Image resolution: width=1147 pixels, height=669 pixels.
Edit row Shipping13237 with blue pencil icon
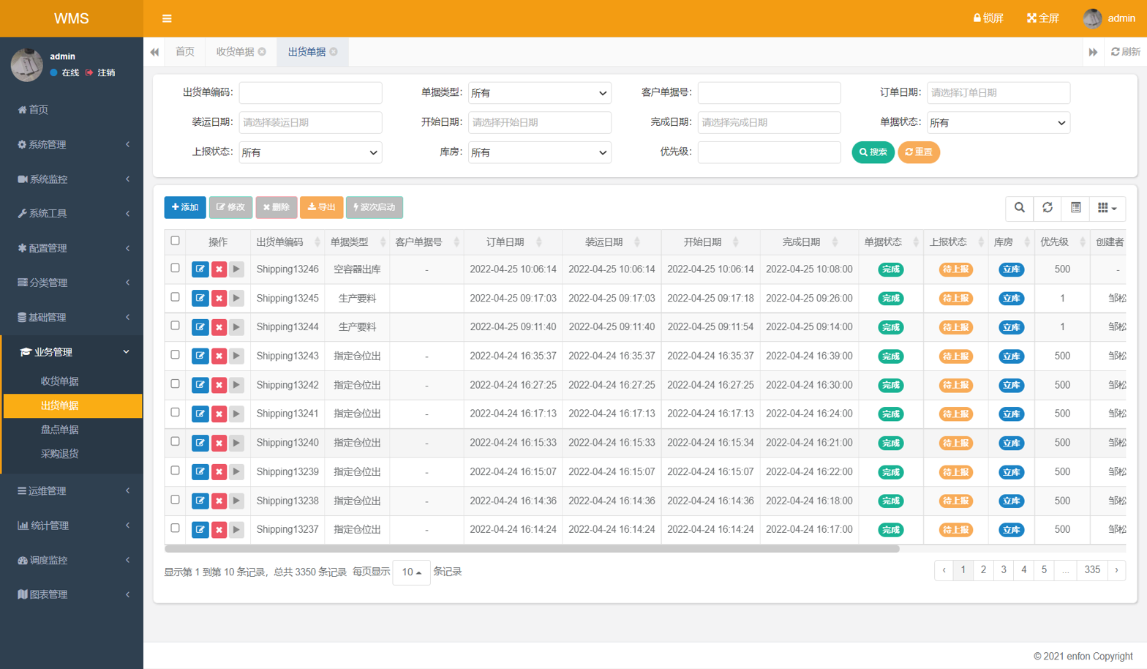200,530
